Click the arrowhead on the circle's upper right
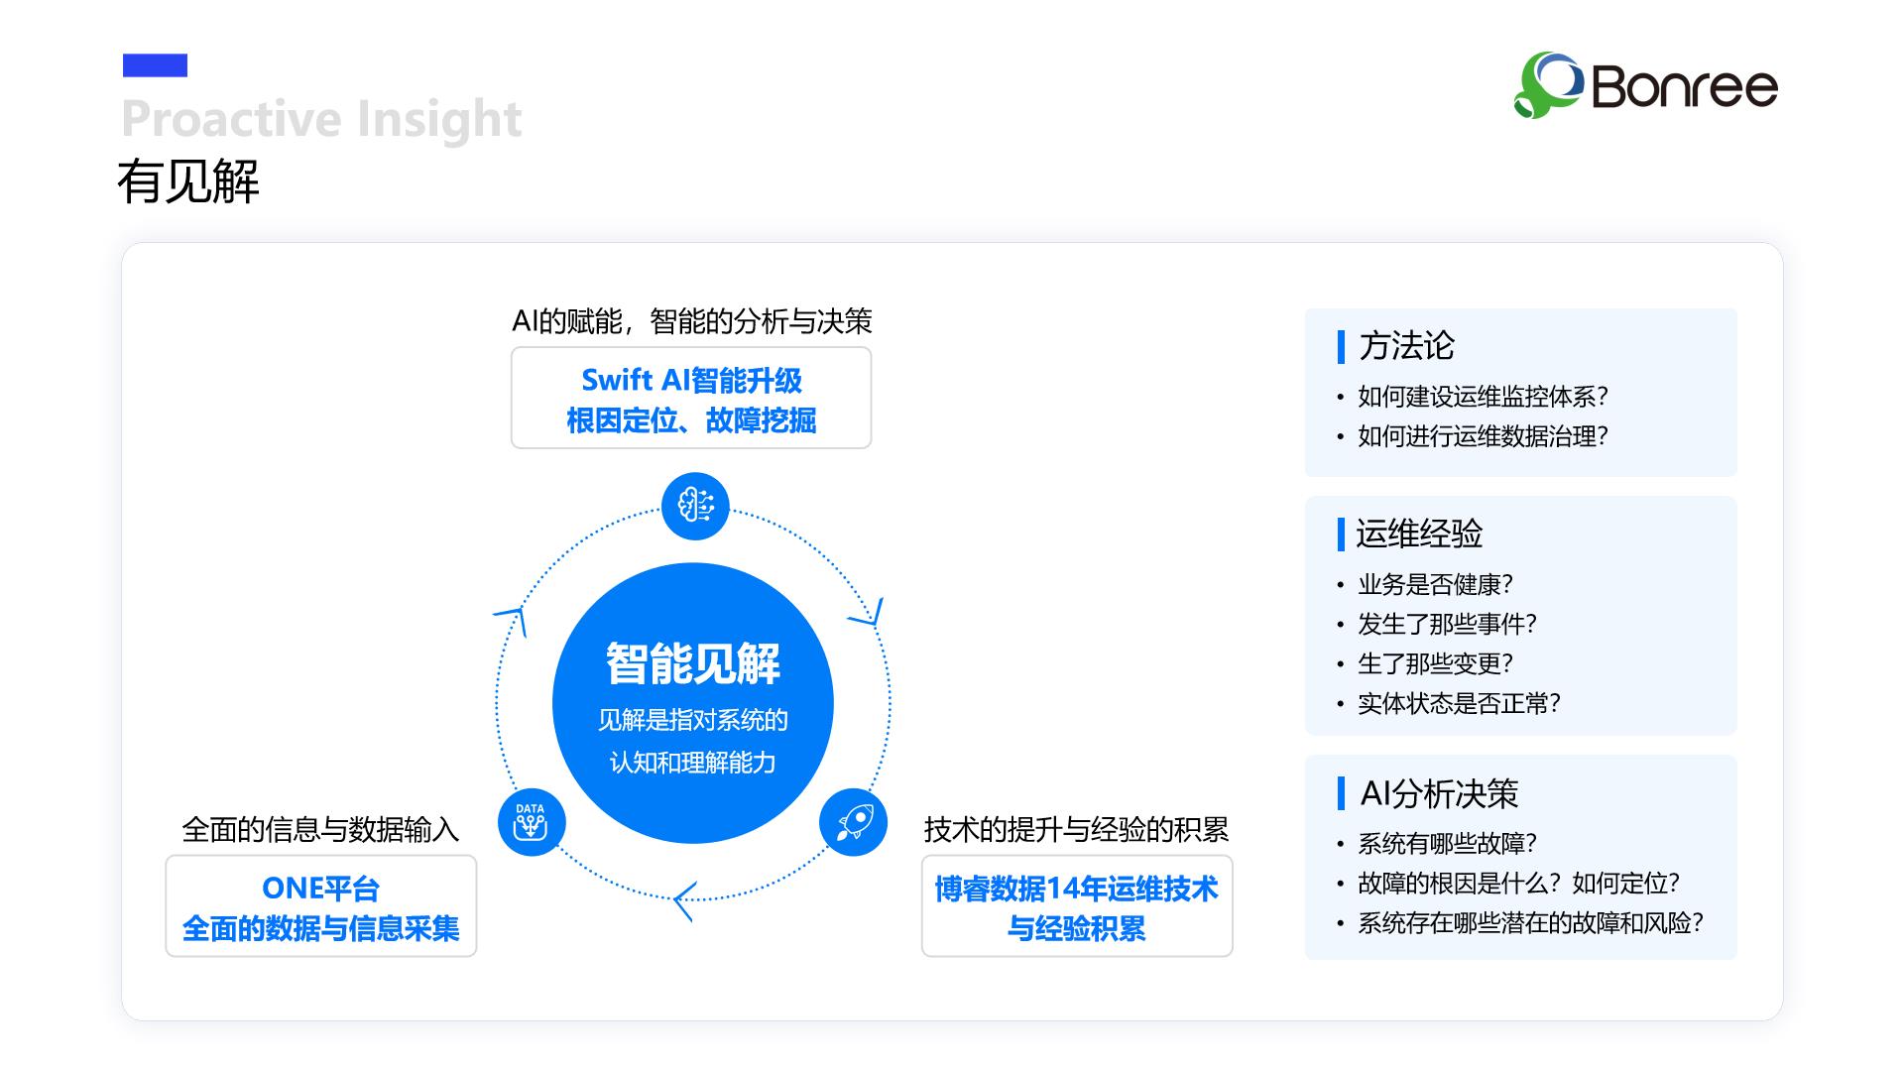The image size is (1904, 1071). (868, 615)
